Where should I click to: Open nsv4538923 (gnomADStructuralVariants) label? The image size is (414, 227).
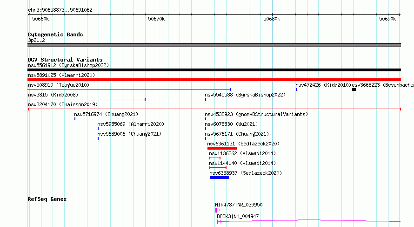pyautogui.click(x=256, y=114)
